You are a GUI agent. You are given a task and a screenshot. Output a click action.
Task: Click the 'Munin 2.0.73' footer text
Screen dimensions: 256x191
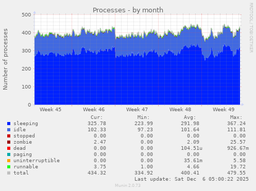(x=128, y=185)
